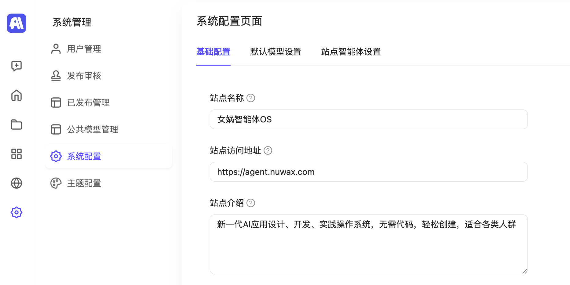The image size is (570, 285).
Task: Open 用户管理 in the system menu
Action: pyautogui.click(x=84, y=49)
